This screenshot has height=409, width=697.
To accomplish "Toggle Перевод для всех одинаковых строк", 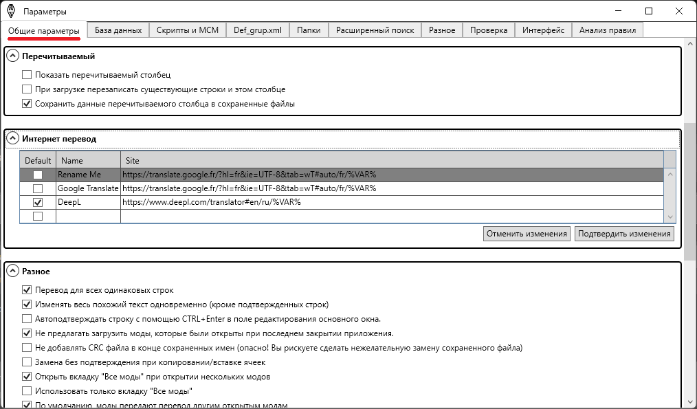I will (27, 290).
